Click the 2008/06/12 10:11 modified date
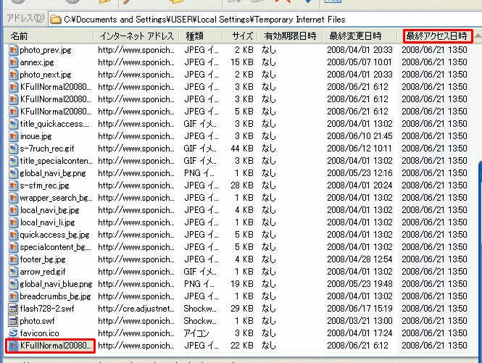This screenshot has width=482, height=363. 360,149
